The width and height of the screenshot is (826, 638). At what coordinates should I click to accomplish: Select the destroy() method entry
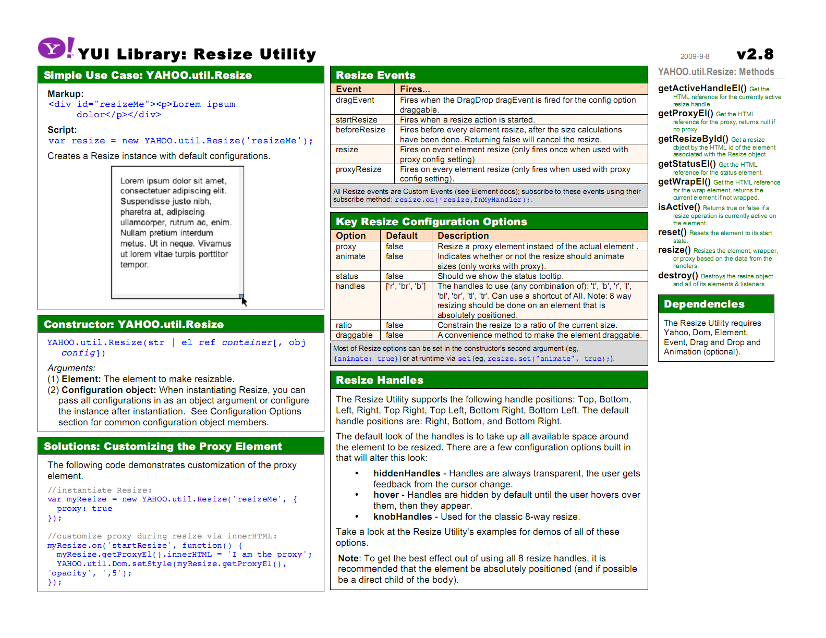[x=677, y=275]
